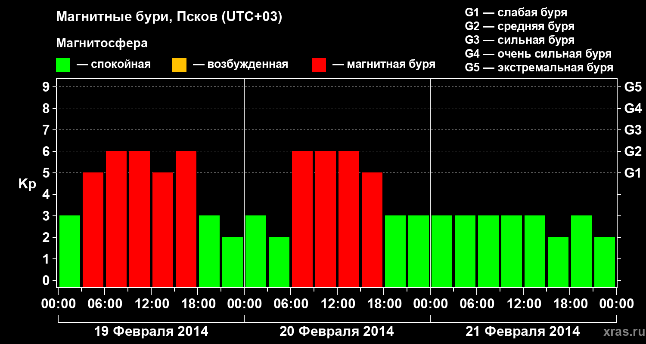Viewport: 646px width, 344px height.
Task: Click the green 'спокойная' legend swatch
Action: (x=63, y=65)
